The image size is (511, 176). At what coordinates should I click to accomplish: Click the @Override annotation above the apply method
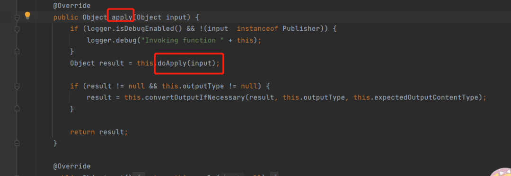[x=72, y=6]
